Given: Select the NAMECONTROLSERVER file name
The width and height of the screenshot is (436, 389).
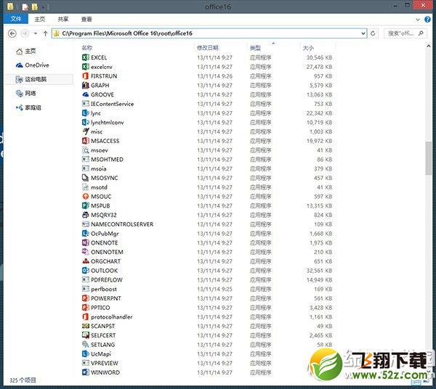Looking at the screenshot, I should (122, 224).
